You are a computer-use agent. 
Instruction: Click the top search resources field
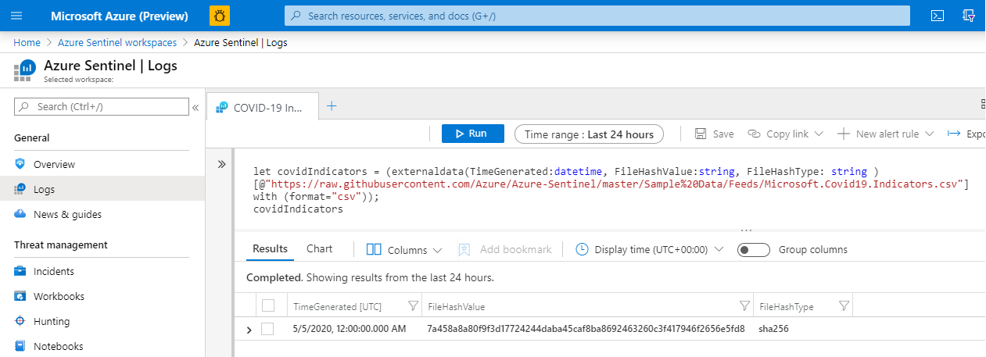point(597,16)
